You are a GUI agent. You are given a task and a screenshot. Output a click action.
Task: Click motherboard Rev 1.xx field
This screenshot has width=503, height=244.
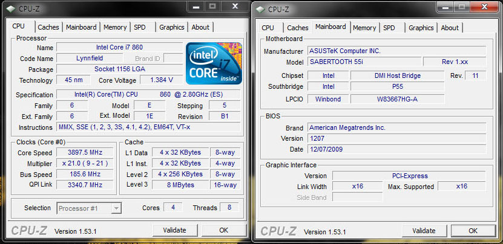pos(455,62)
